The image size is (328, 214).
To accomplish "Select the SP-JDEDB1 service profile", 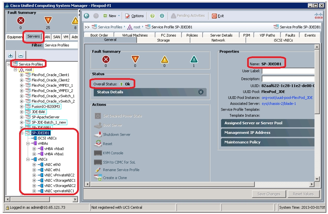I will tap(40, 133).
